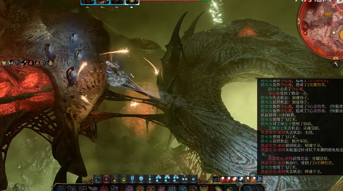This screenshot has width=343, height=191.
Task: Select the red triangle hotbar filter
Action: [x=106, y=179]
